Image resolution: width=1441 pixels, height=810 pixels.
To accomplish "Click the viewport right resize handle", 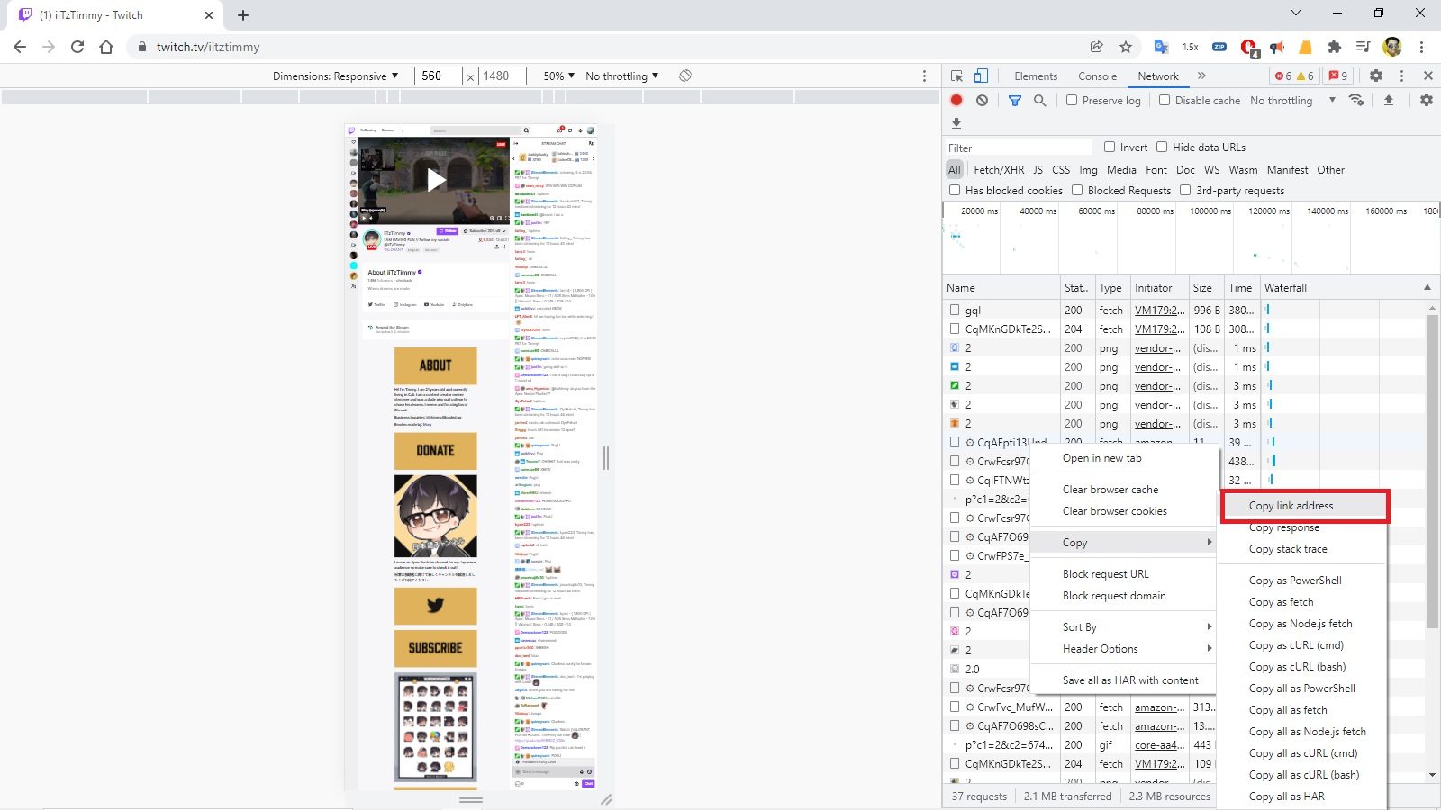I will coord(606,458).
